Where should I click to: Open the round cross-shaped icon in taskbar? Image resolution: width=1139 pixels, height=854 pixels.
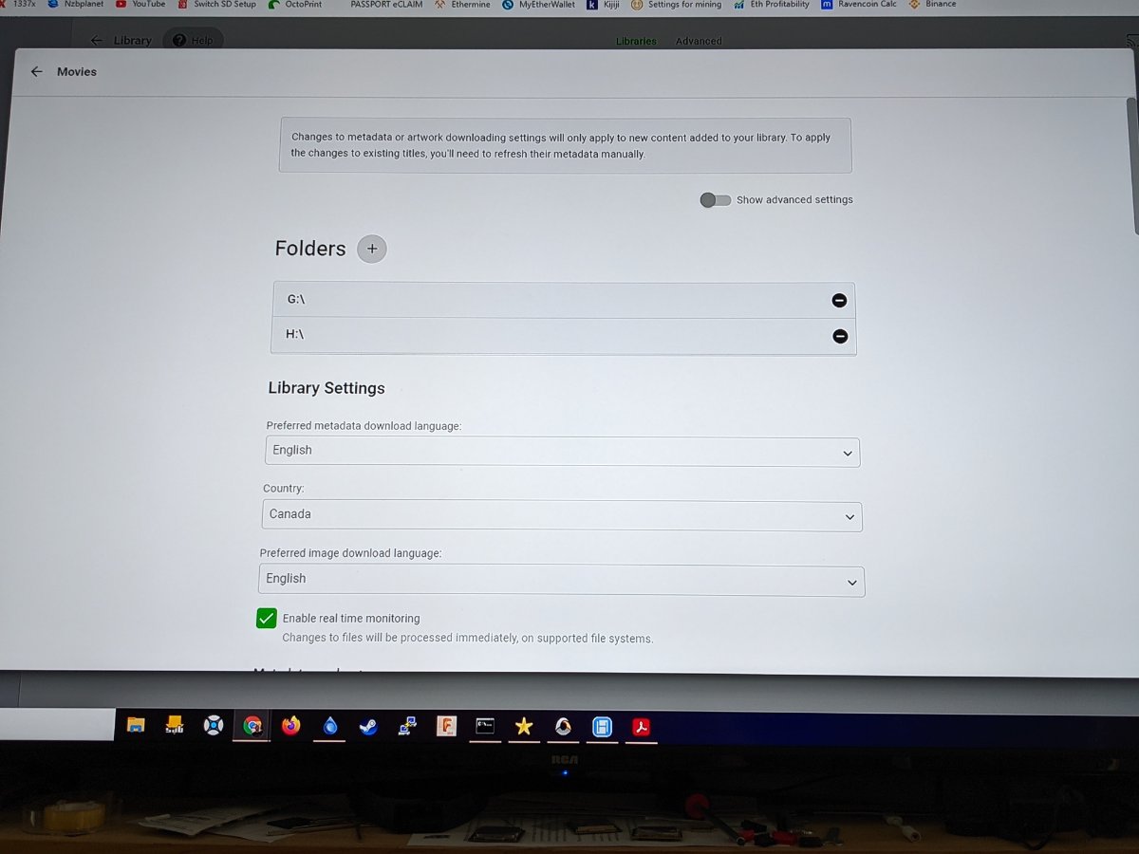[214, 726]
